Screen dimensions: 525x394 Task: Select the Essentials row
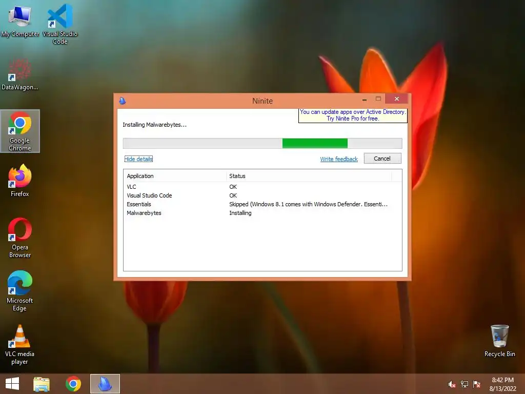pos(262,204)
